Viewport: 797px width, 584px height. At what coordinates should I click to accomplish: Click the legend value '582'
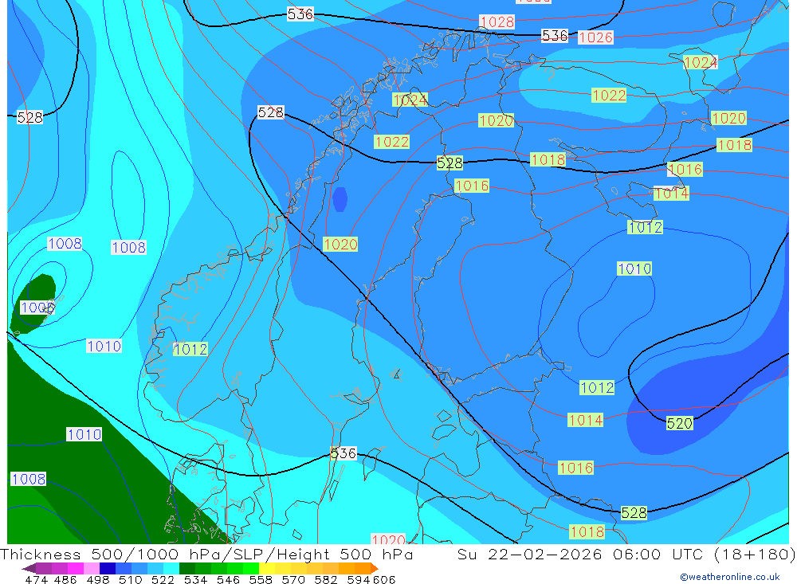325,579
